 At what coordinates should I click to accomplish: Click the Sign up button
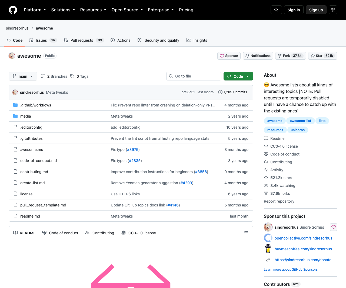[316, 10]
